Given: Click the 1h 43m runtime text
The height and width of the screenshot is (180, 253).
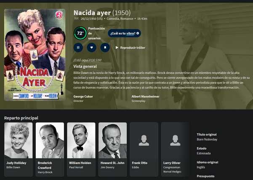Looking at the screenshot, I should pyautogui.click(x=142, y=19).
